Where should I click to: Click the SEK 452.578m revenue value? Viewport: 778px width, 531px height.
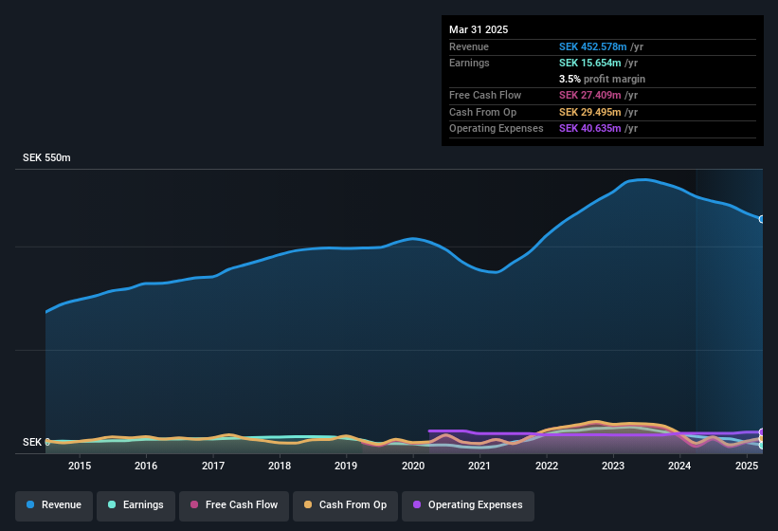[592, 46]
